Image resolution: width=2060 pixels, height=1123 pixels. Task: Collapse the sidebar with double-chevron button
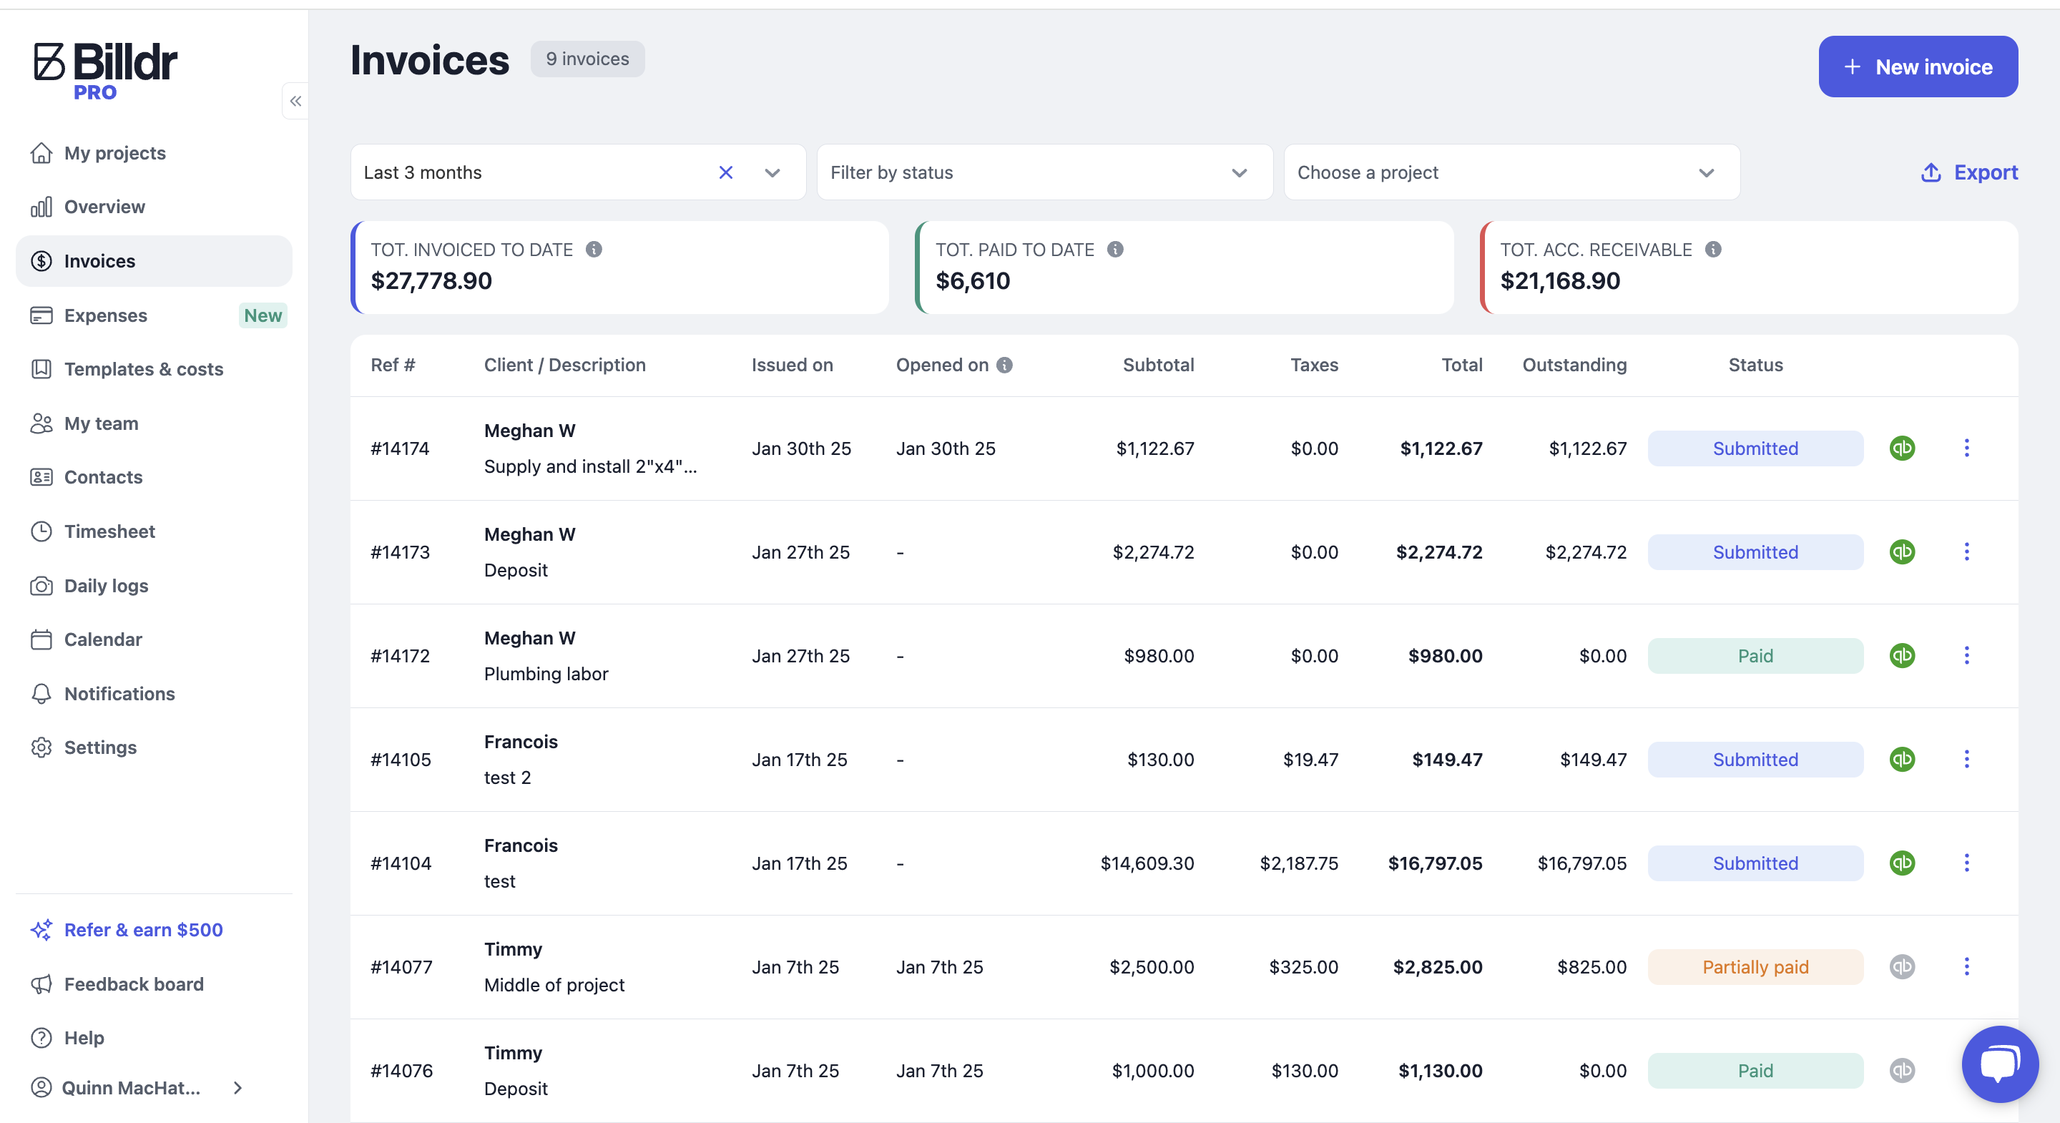(296, 101)
